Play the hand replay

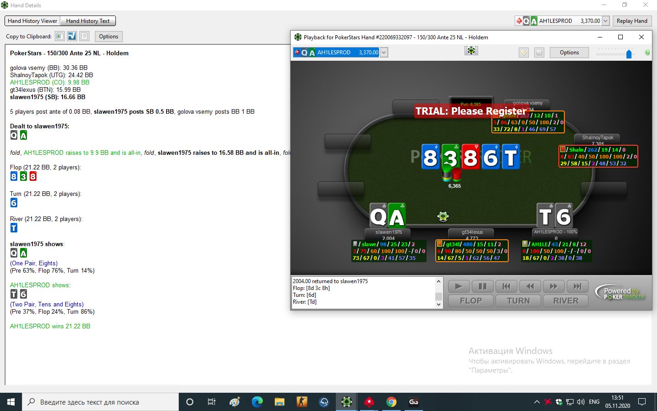459,286
